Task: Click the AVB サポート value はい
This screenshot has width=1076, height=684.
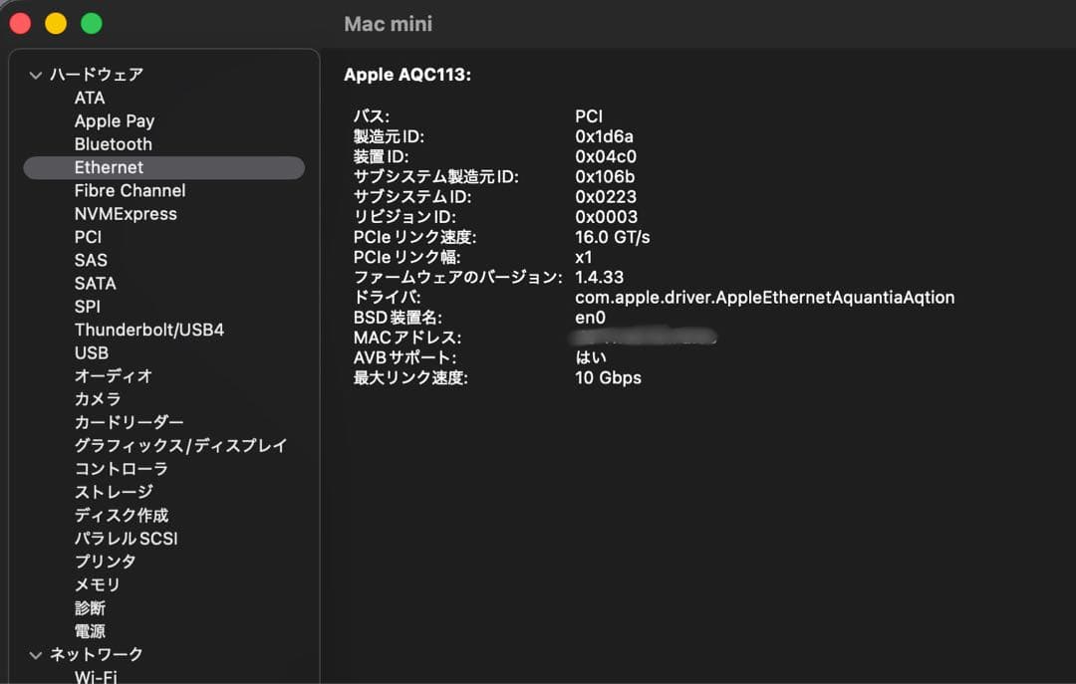Action: pos(590,357)
